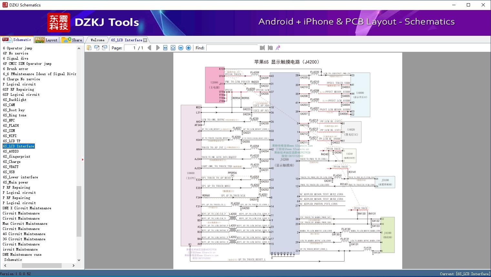Open the 6S_LCD TP schematic

[12, 141]
